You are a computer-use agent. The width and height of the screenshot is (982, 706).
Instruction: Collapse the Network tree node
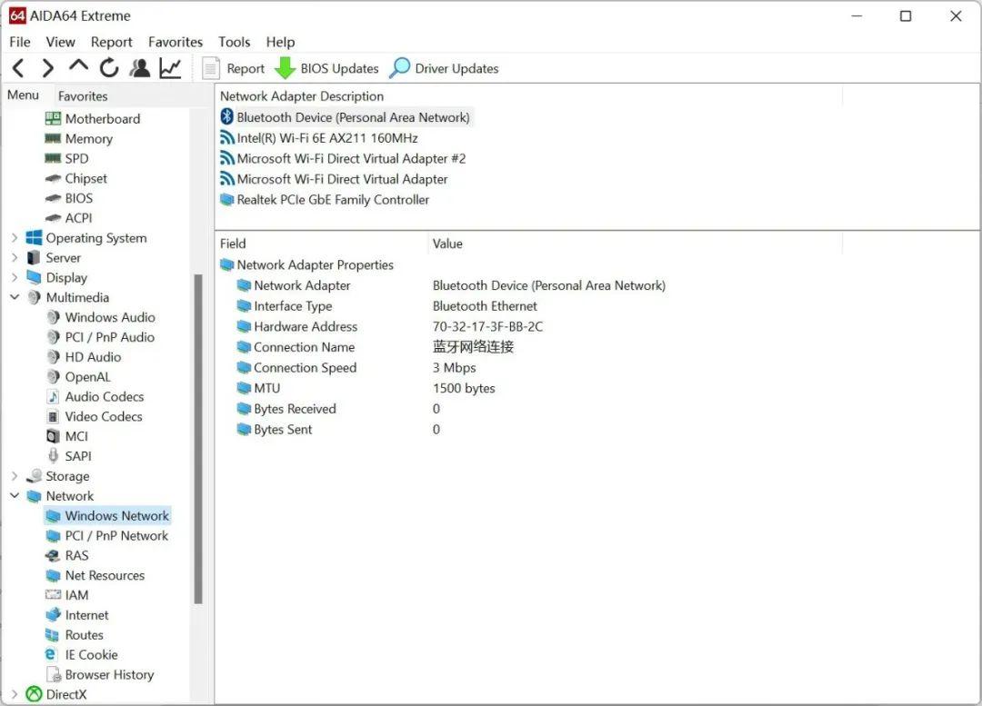pyautogui.click(x=15, y=495)
